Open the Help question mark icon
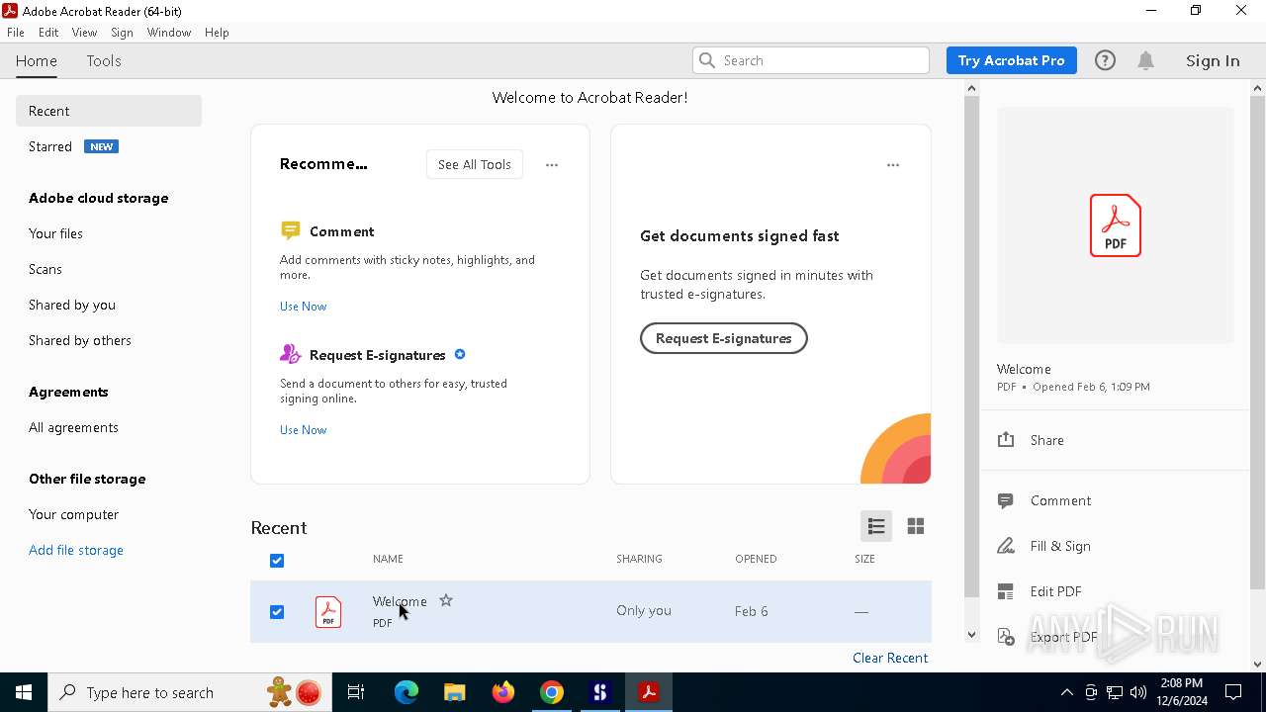 click(x=1105, y=60)
